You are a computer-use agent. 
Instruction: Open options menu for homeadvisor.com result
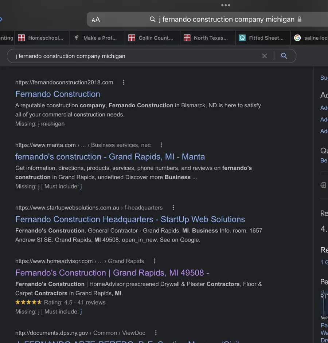click(155, 261)
